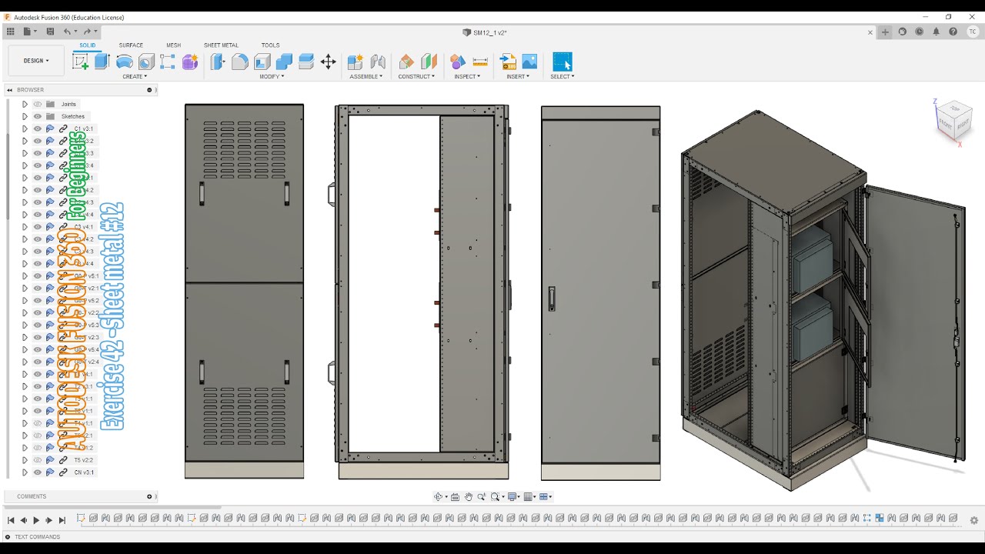Image resolution: width=985 pixels, height=554 pixels.
Task: Play the timeline
Action: pos(36,521)
